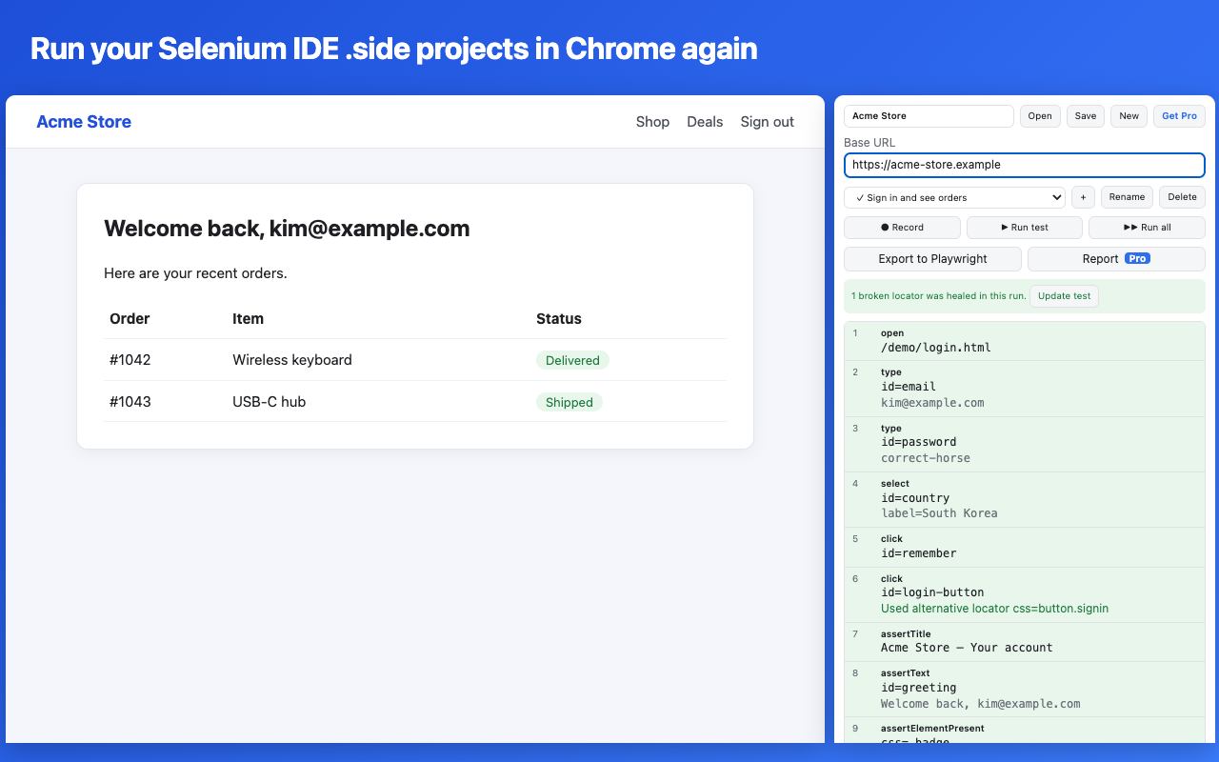The height and width of the screenshot is (762, 1219).
Task: Select step 8 assertText id=greeting
Action: pyautogui.click(x=1025, y=689)
